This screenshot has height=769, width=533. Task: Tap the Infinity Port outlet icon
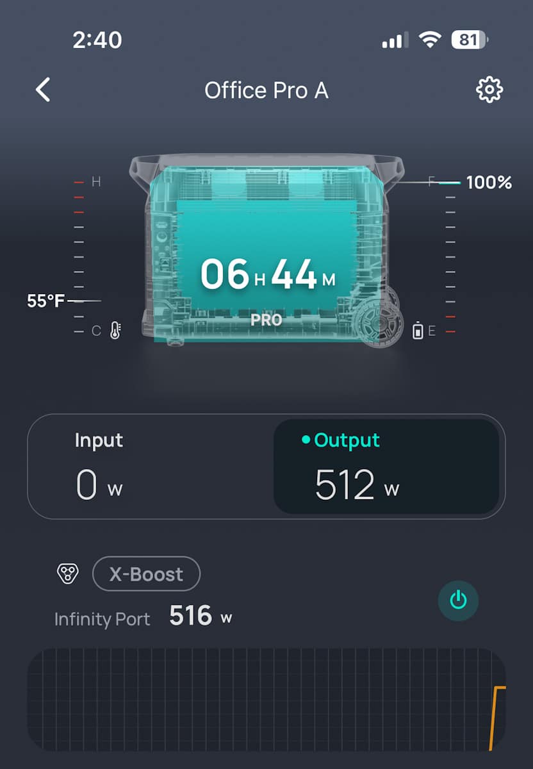(x=67, y=573)
